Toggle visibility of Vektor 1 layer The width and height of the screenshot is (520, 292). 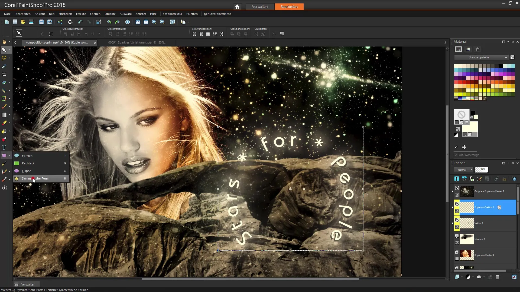[457, 227]
